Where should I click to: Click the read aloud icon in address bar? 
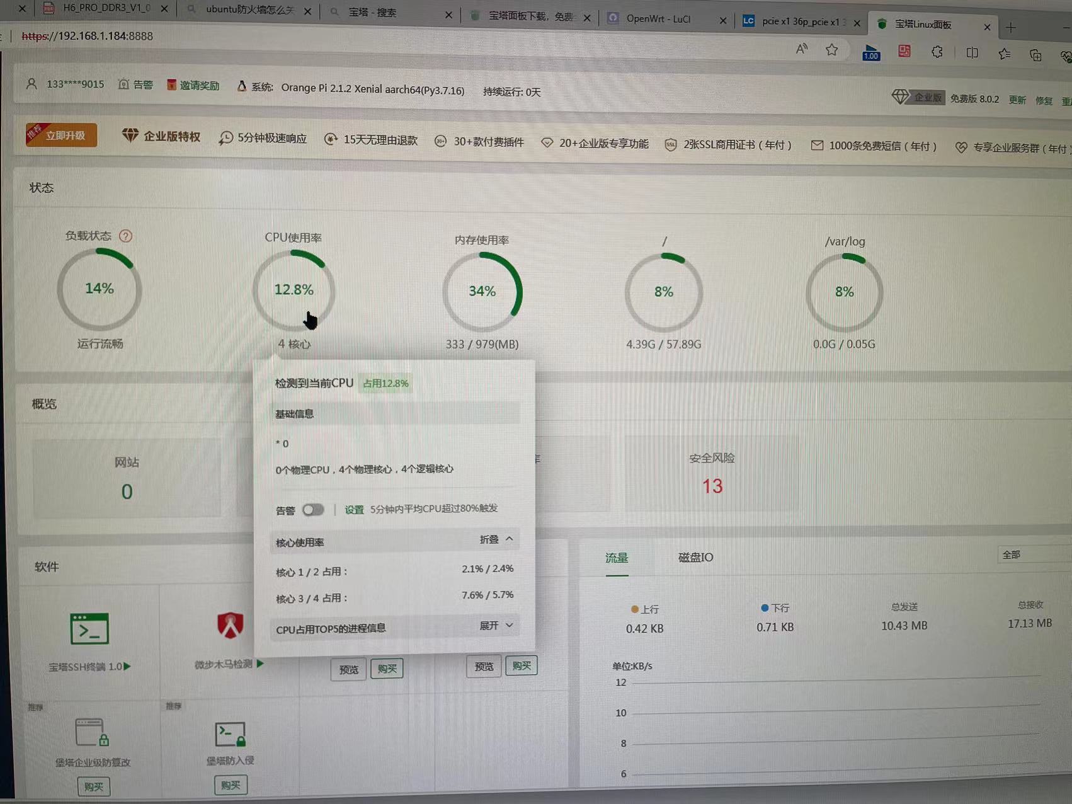coord(802,49)
